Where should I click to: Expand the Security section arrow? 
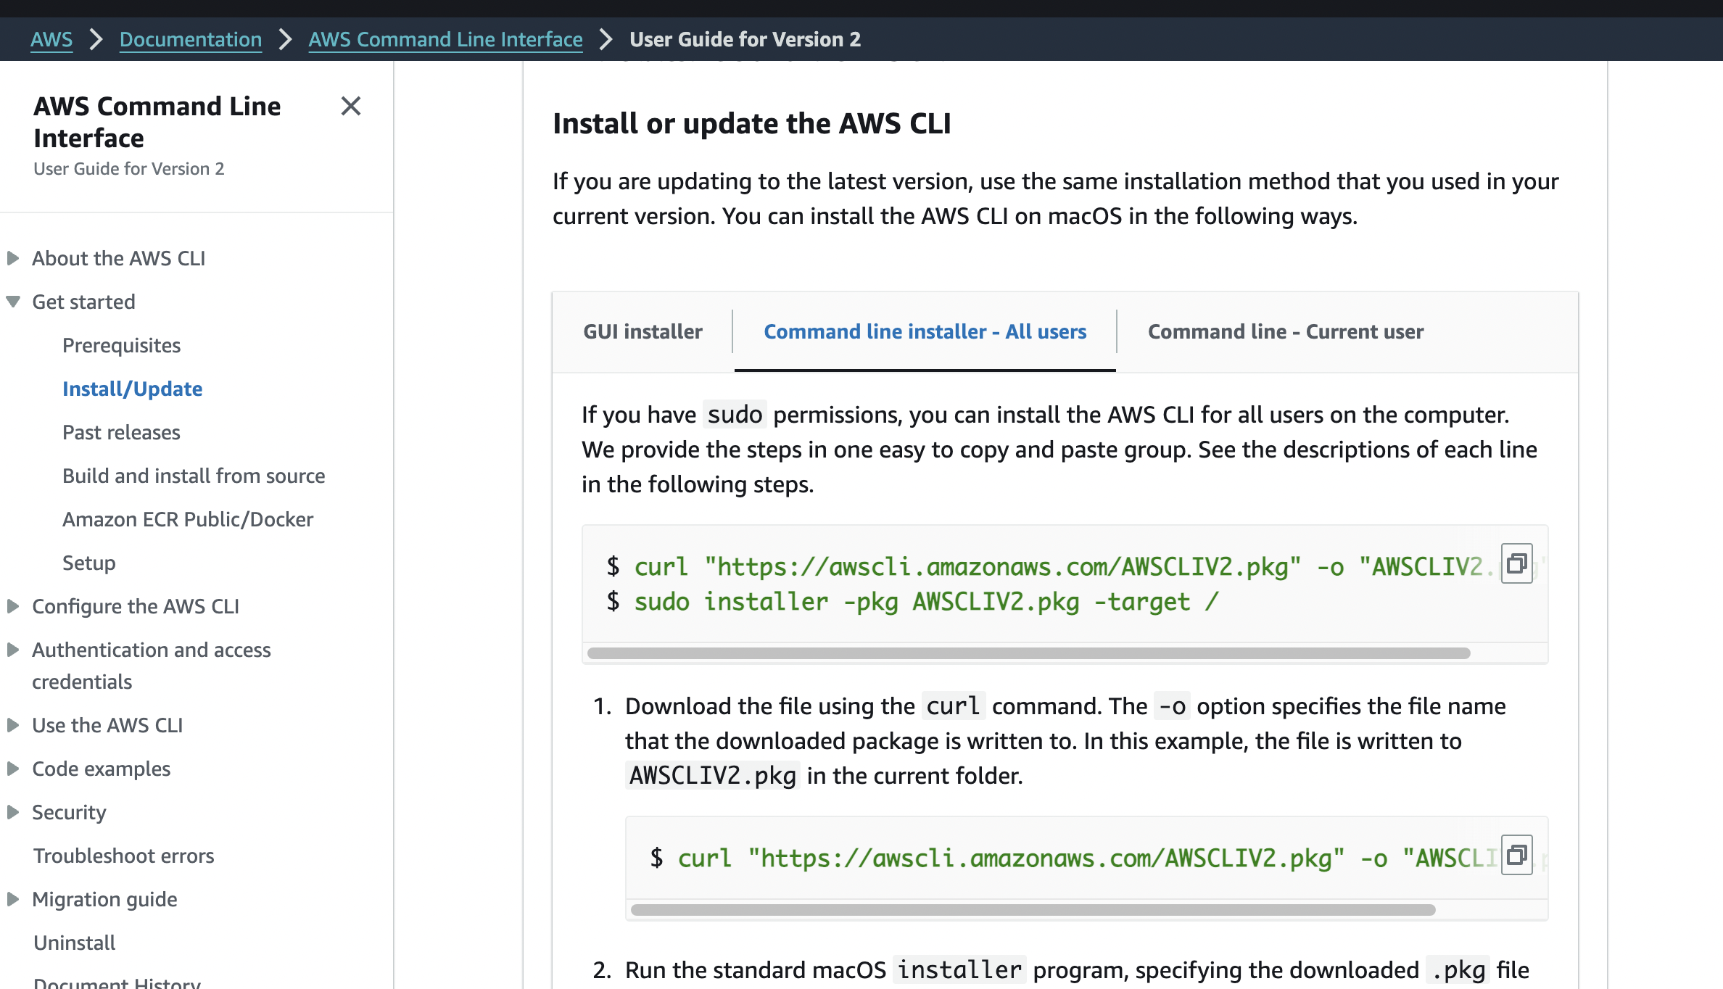(x=13, y=812)
